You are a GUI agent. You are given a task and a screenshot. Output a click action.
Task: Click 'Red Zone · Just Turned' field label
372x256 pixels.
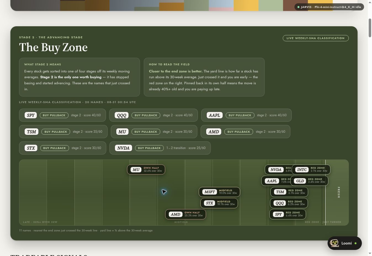click(323, 222)
